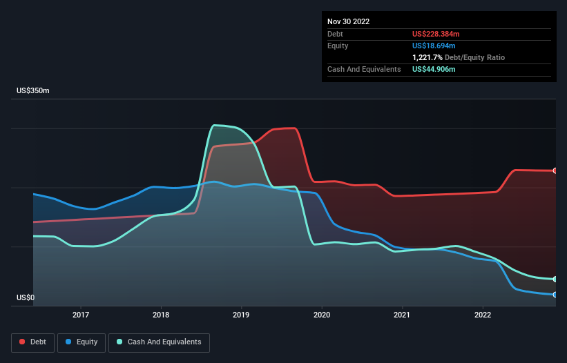Screen dimensions: 567x363
Task: Click the 2018 x-axis label
Action: 161,315
